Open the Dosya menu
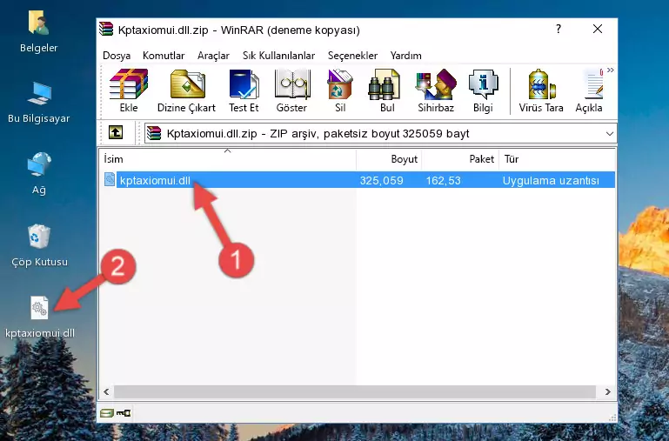 117,56
